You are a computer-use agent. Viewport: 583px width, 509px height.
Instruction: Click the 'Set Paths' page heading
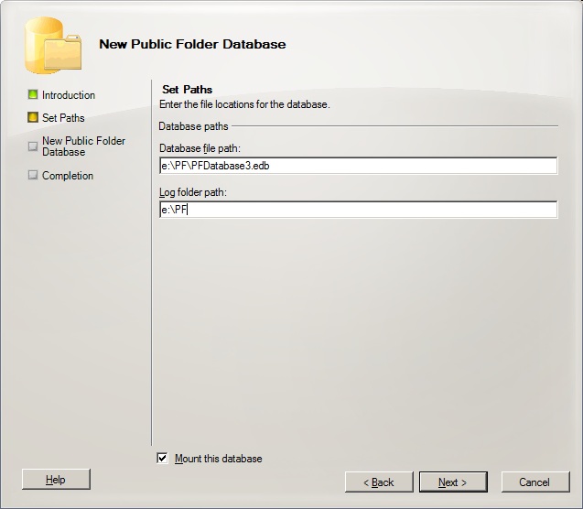tap(187, 90)
